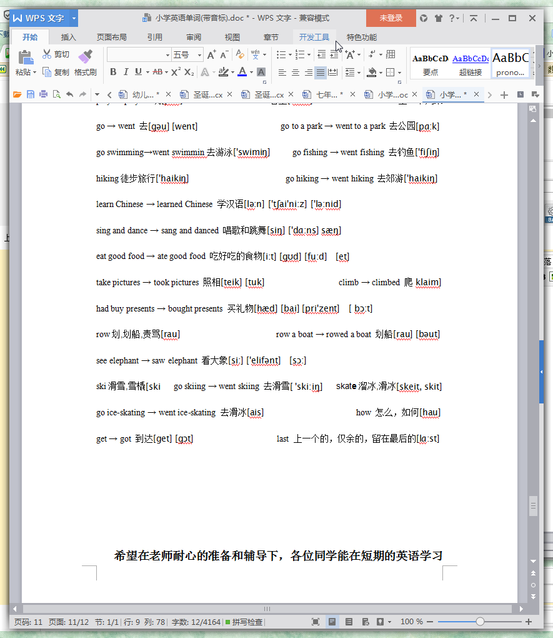Toggle page layout view in status bar
The height and width of the screenshot is (638, 553).
pos(332,622)
